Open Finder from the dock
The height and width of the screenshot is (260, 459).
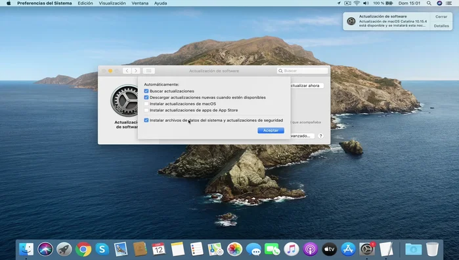(26, 250)
